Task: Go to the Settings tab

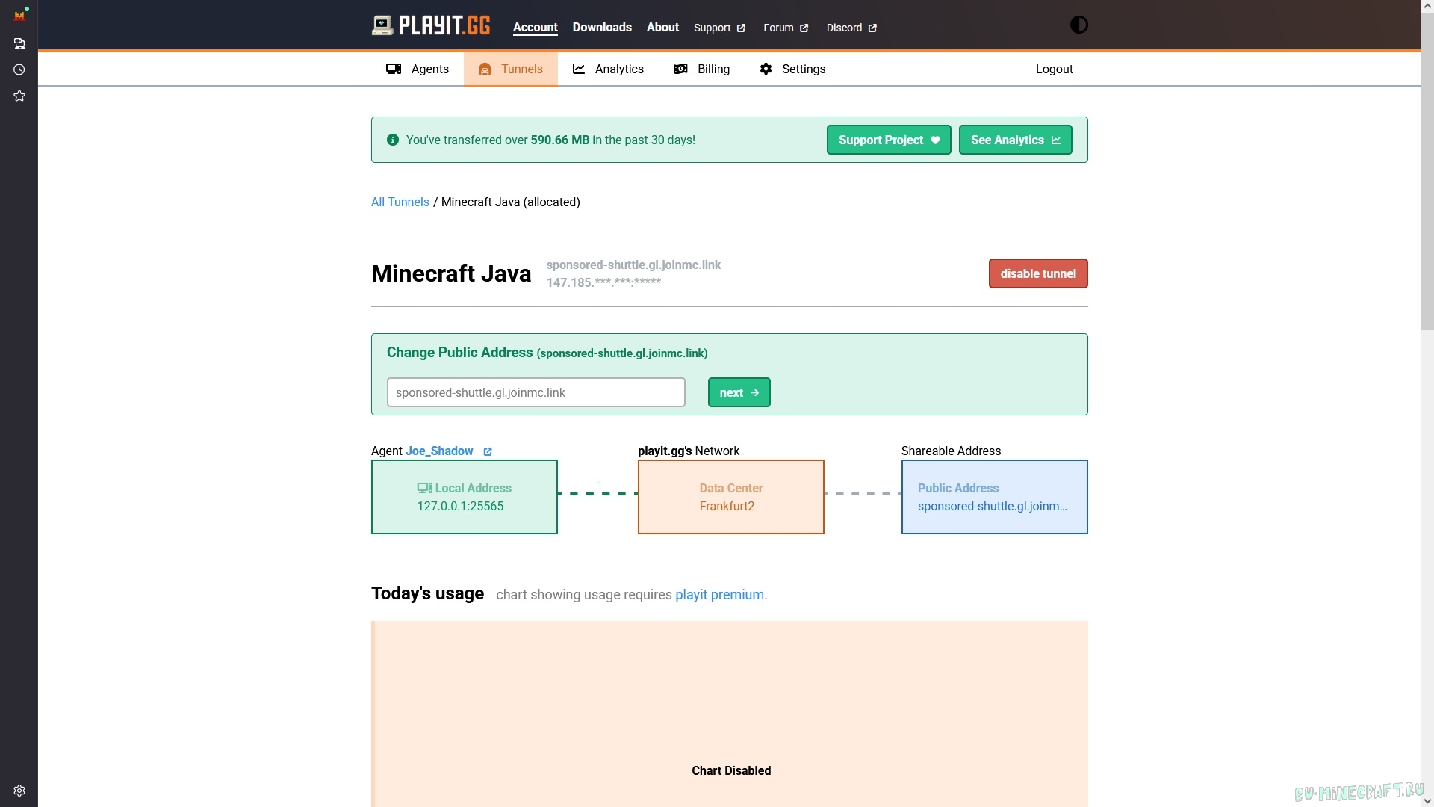Action: pos(792,69)
